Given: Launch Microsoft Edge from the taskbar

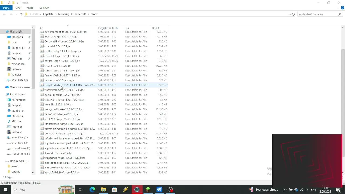Looking at the screenshot, I should pos(92,190).
